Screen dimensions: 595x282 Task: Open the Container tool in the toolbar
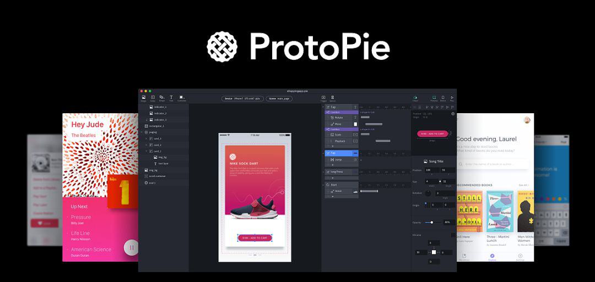(182, 98)
